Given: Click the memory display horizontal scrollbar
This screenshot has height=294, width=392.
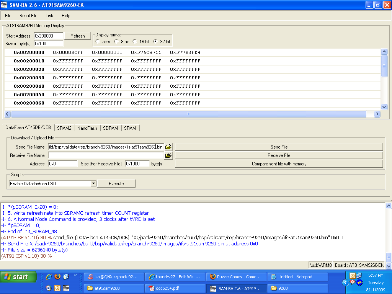Looking at the screenshot, I should (x=188, y=114).
